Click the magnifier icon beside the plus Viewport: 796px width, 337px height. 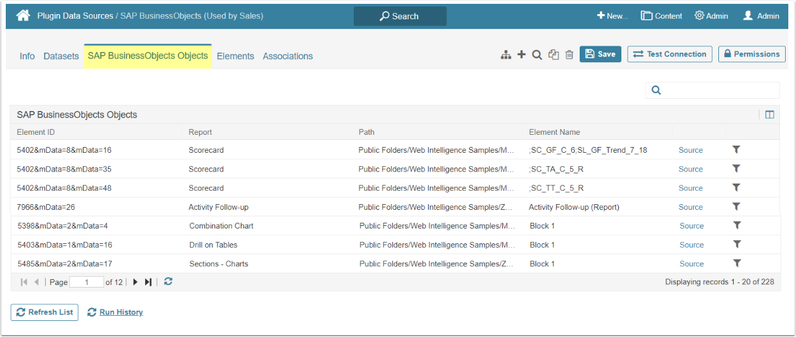tap(537, 55)
